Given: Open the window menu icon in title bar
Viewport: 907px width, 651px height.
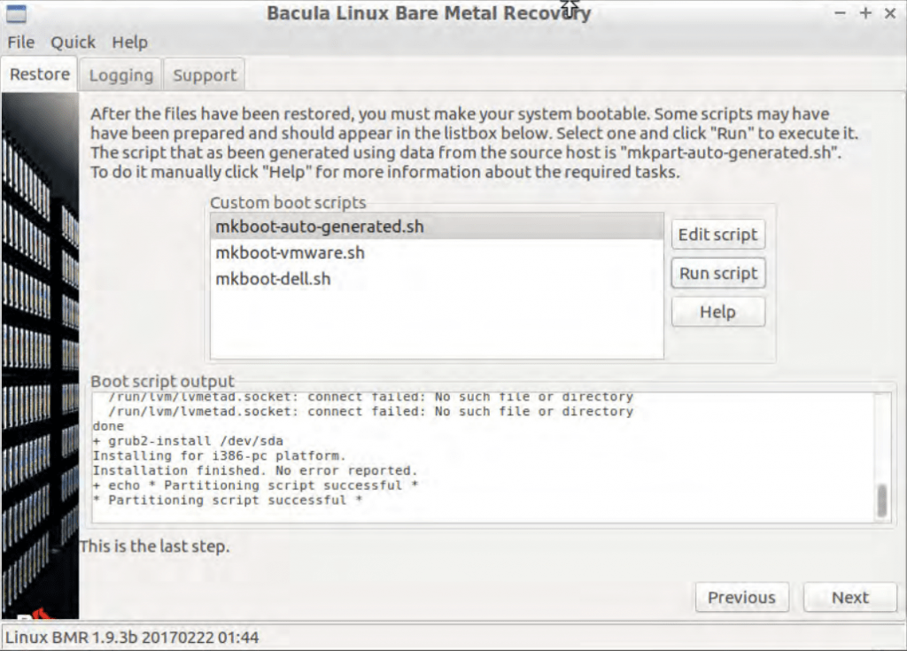Looking at the screenshot, I should [15, 13].
